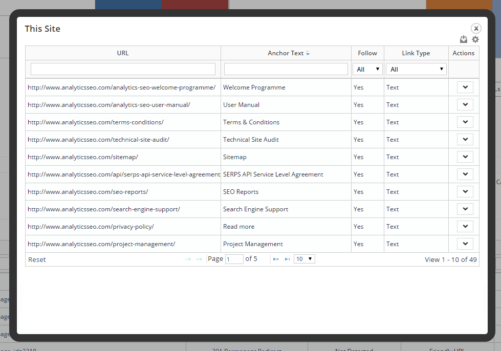This screenshot has width=501, height=351.
Task: Open the Follow filter dropdown
Action: pyautogui.click(x=367, y=69)
